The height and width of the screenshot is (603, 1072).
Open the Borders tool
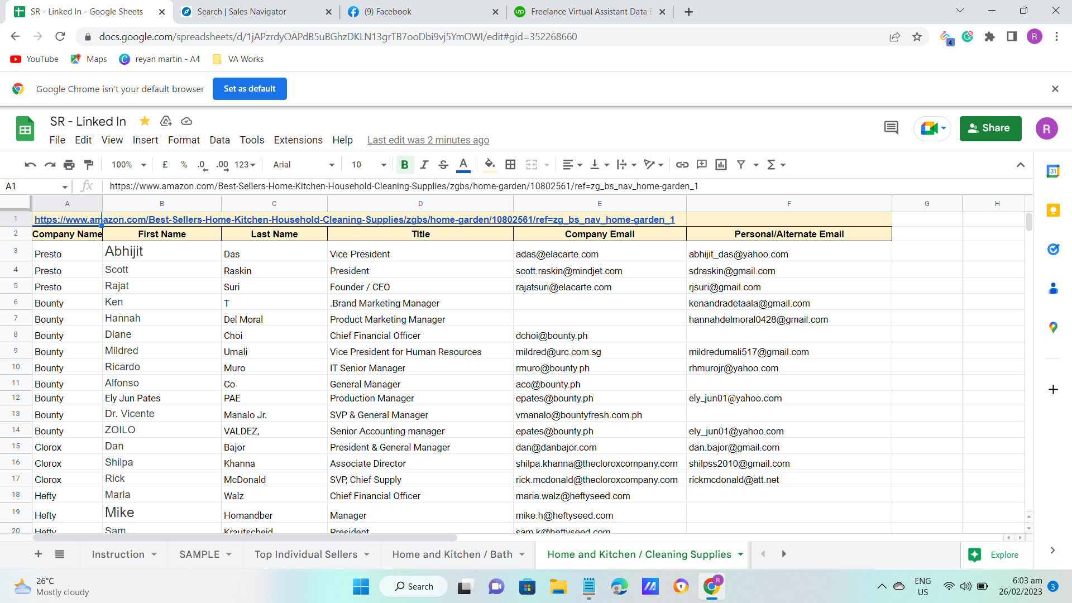[510, 165]
